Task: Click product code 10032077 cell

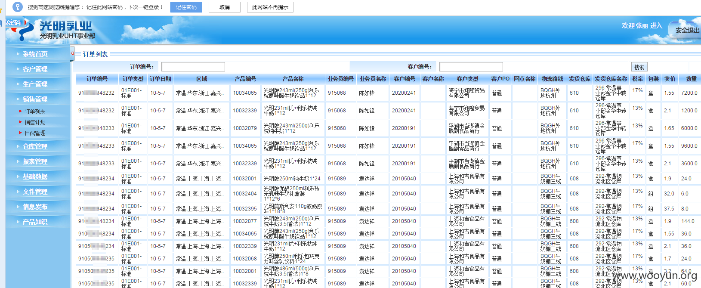Action: click(245, 221)
